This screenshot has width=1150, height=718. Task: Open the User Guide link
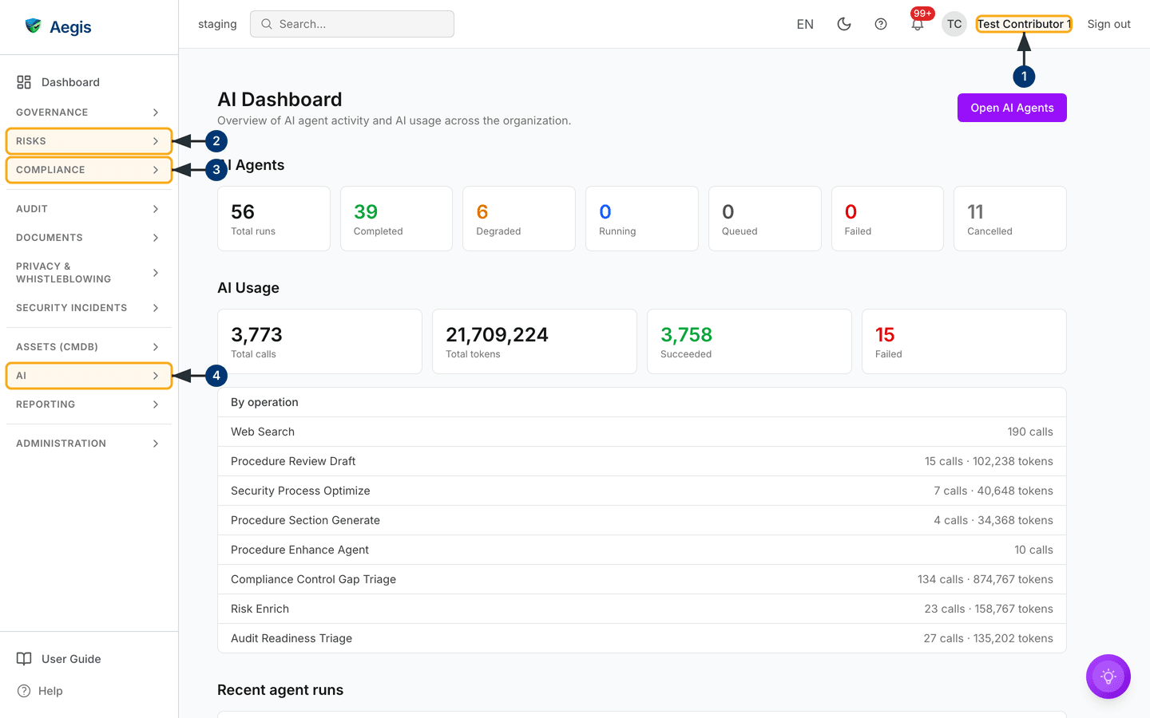pyautogui.click(x=71, y=659)
